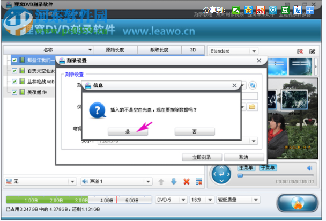Click the clear list icon

pos(199,181)
